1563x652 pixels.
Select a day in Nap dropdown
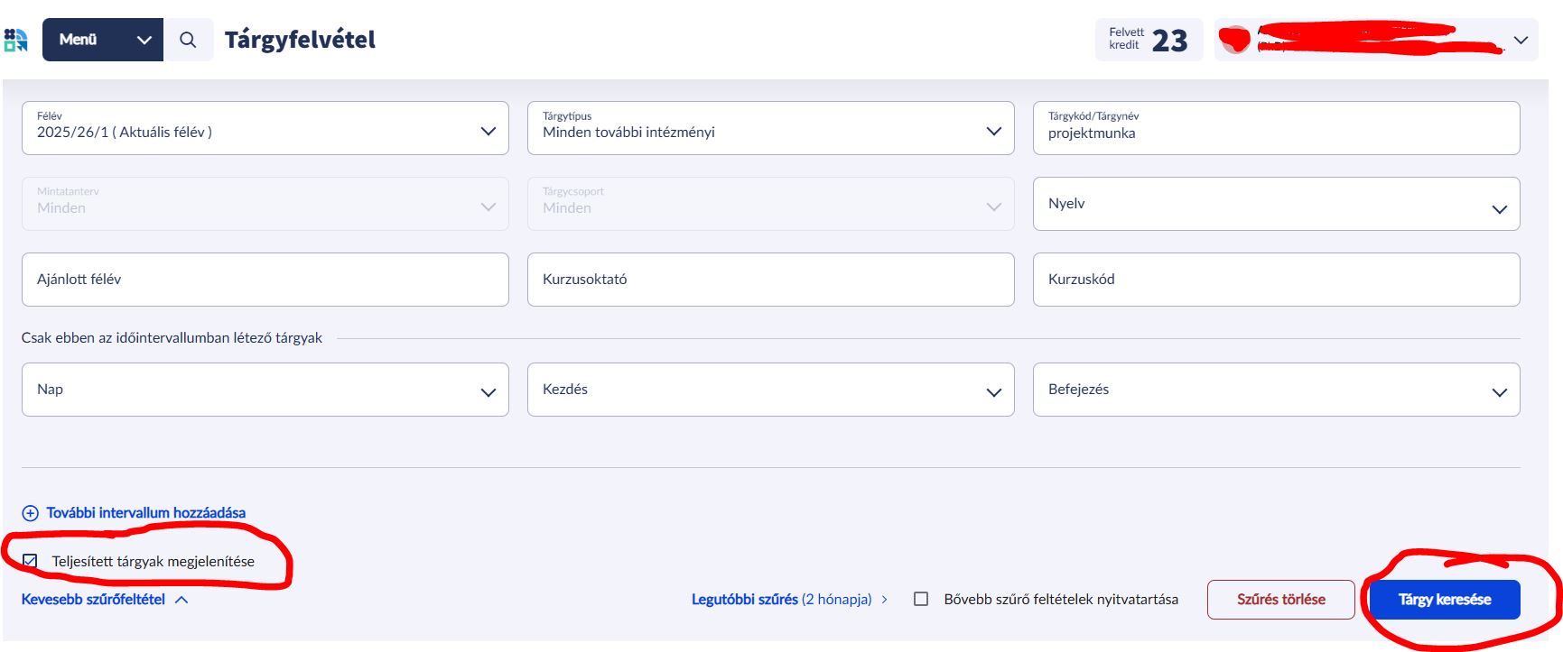point(265,390)
